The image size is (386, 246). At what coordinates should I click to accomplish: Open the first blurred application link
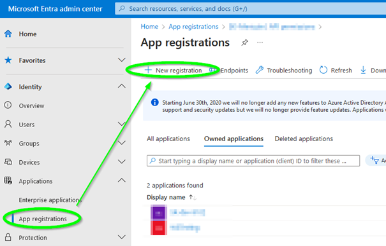[188, 212]
